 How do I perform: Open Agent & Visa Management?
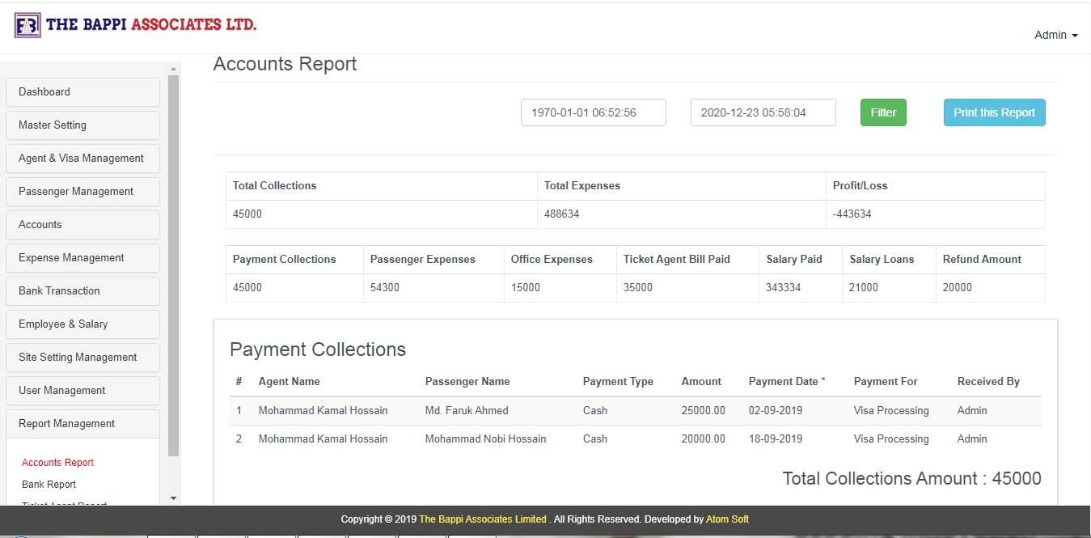pyautogui.click(x=82, y=158)
